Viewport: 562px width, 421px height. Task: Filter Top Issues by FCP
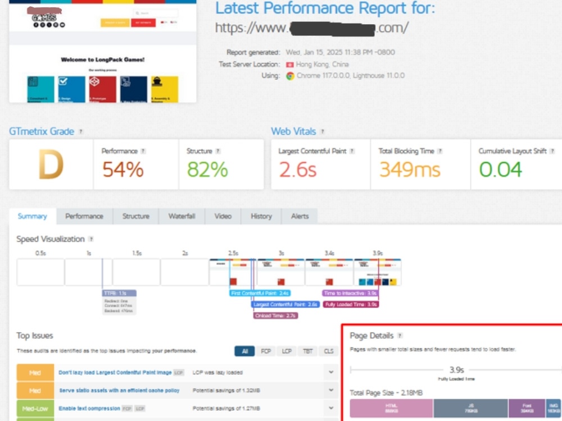[x=266, y=351]
